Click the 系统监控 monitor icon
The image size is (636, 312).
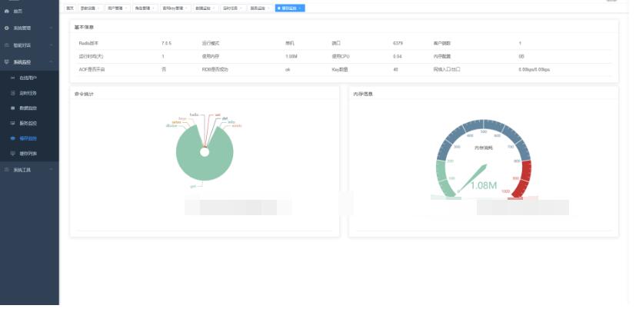(6, 62)
